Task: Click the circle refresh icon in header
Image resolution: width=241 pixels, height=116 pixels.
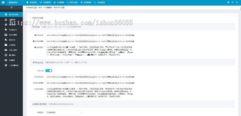Action: (x=232, y=2)
